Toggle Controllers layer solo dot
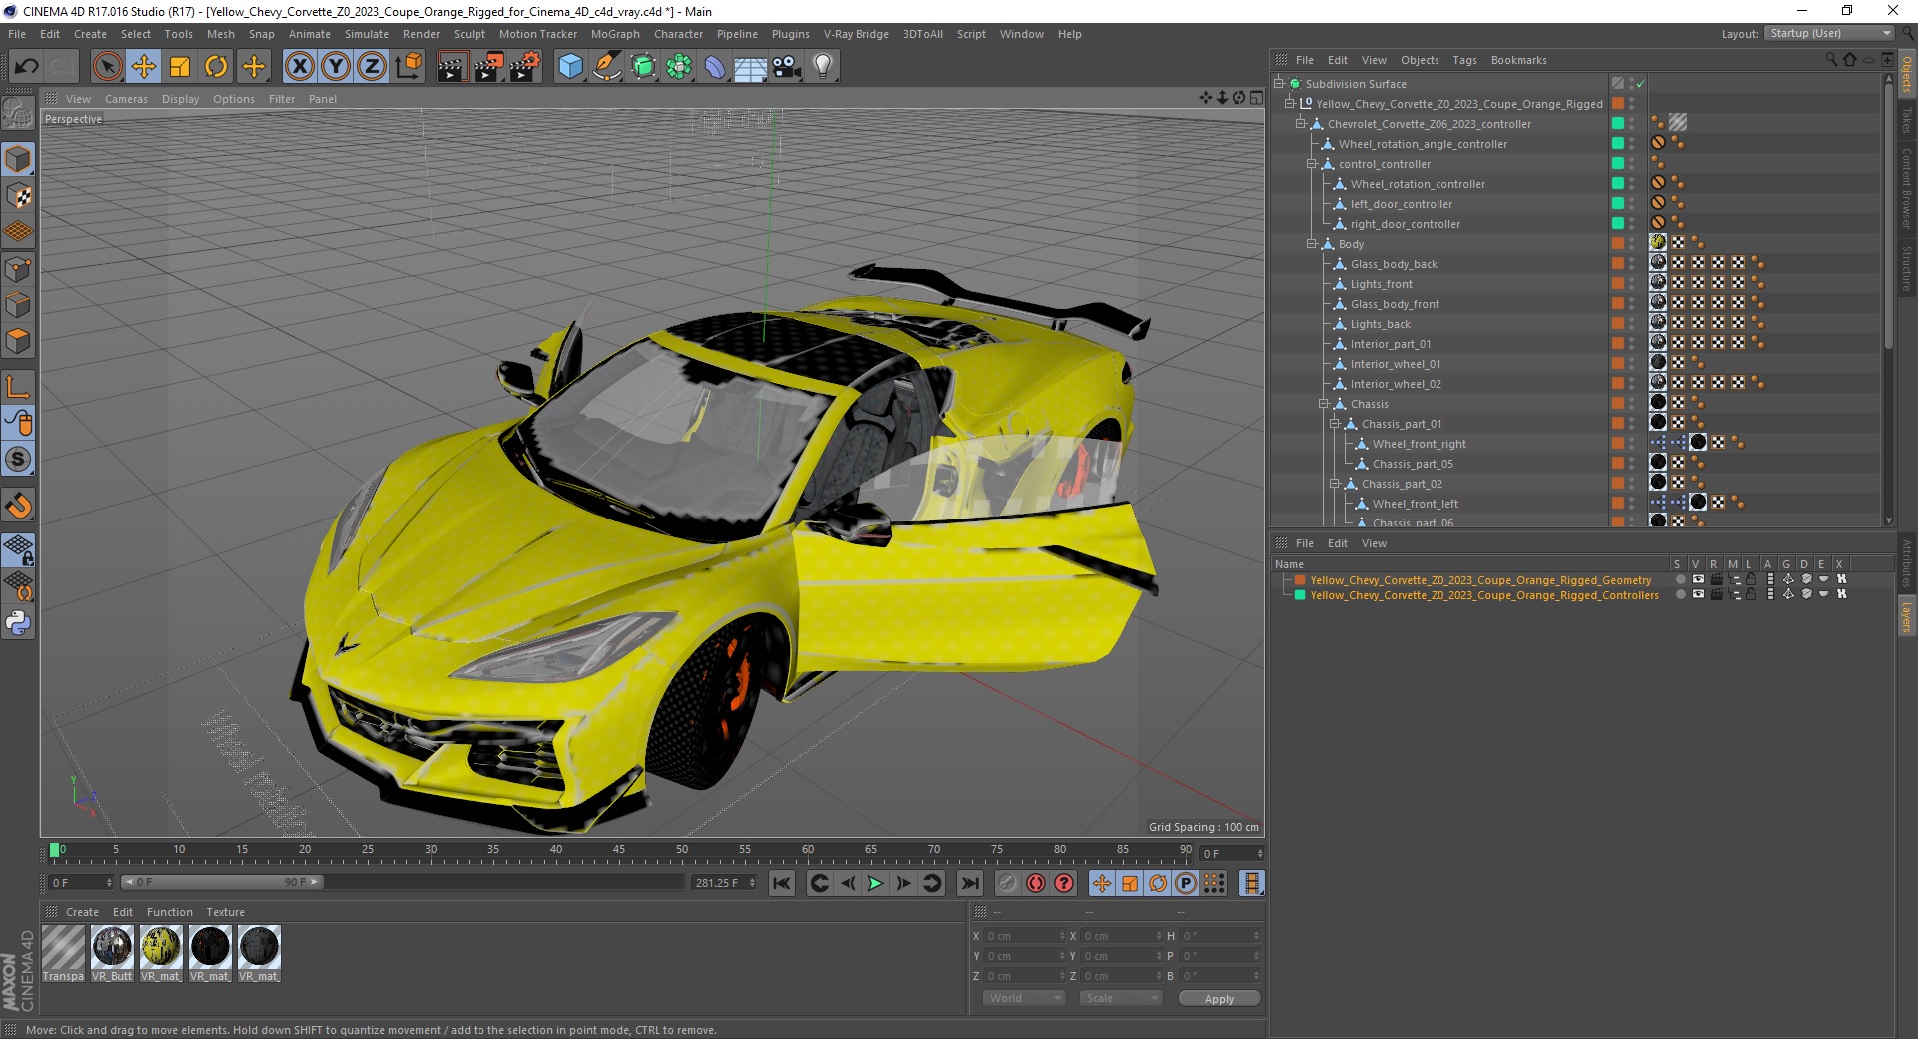The width and height of the screenshot is (1918, 1039). point(1680,594)
